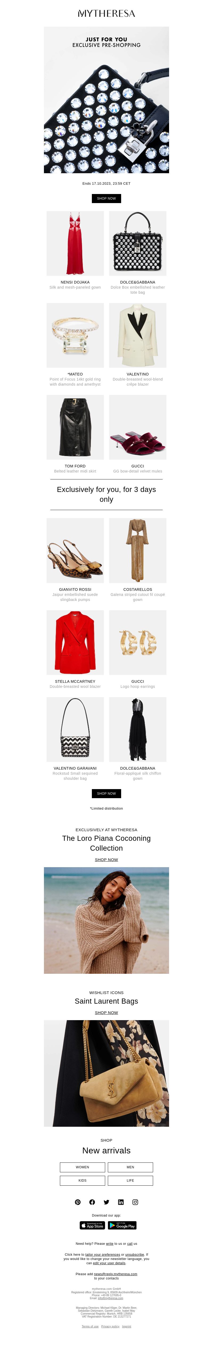Open the Facebook social icon
Image resolution: width=213 pixels, height=1345 pixels.
click(x=92, y=1202)
